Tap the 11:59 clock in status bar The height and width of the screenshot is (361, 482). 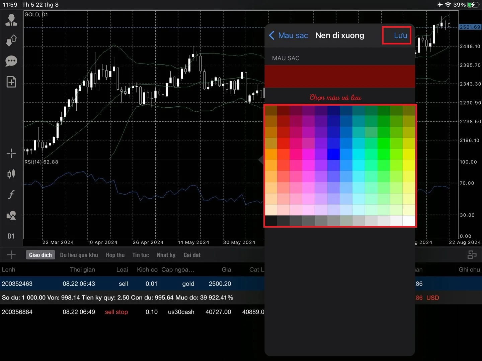point(10,5)
